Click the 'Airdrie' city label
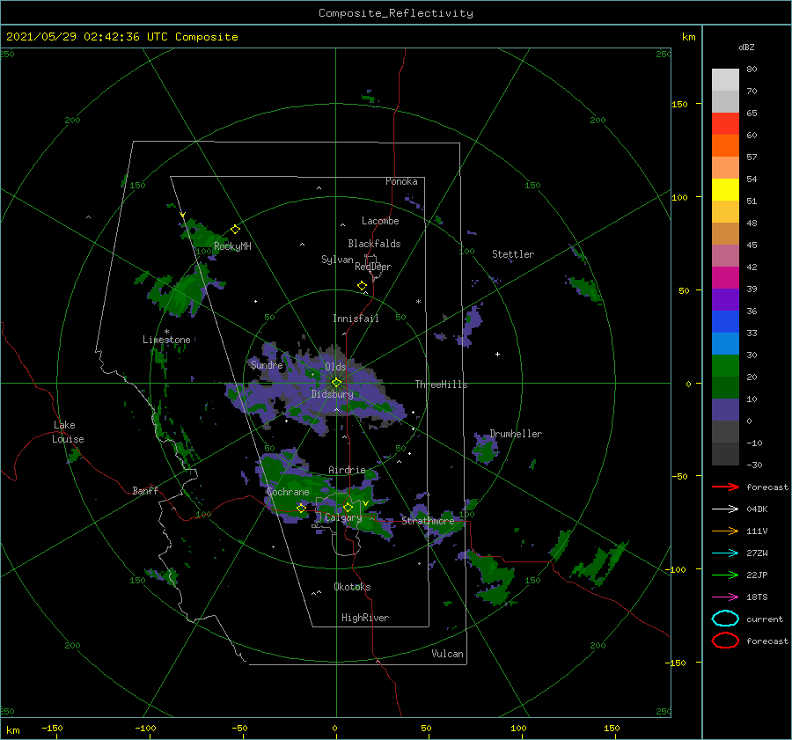792x740 pixels. click(347, 470)
